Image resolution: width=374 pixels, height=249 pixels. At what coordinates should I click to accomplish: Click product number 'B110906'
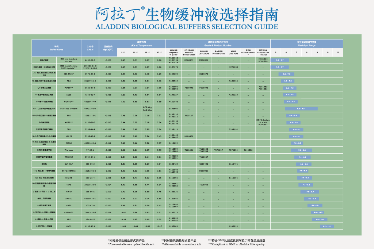coord(233,178)
